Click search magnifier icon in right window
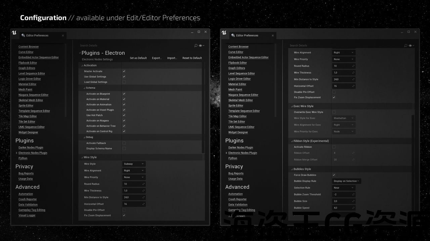Screen dimensions: 430x241 (406, 46)
